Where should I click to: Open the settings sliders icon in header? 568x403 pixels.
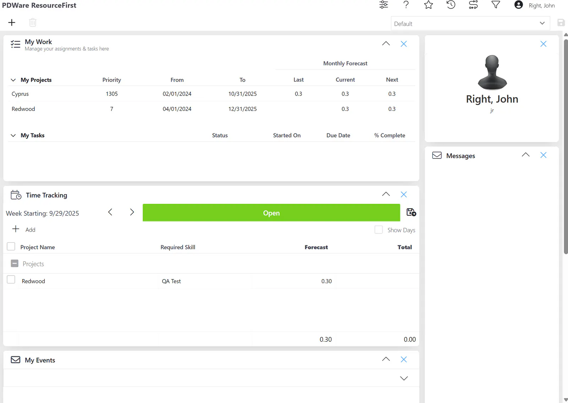(383, 5)
